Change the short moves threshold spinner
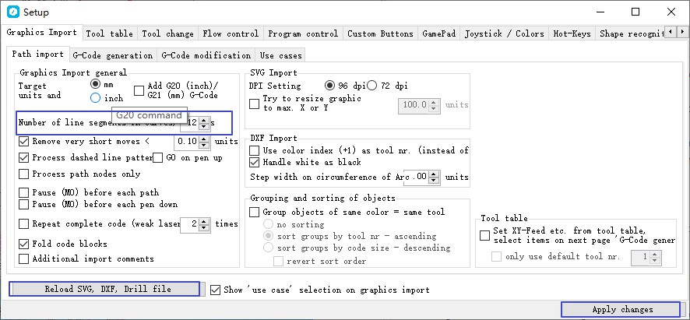Screen dimensions: 690x320 (x=204, y=142)
